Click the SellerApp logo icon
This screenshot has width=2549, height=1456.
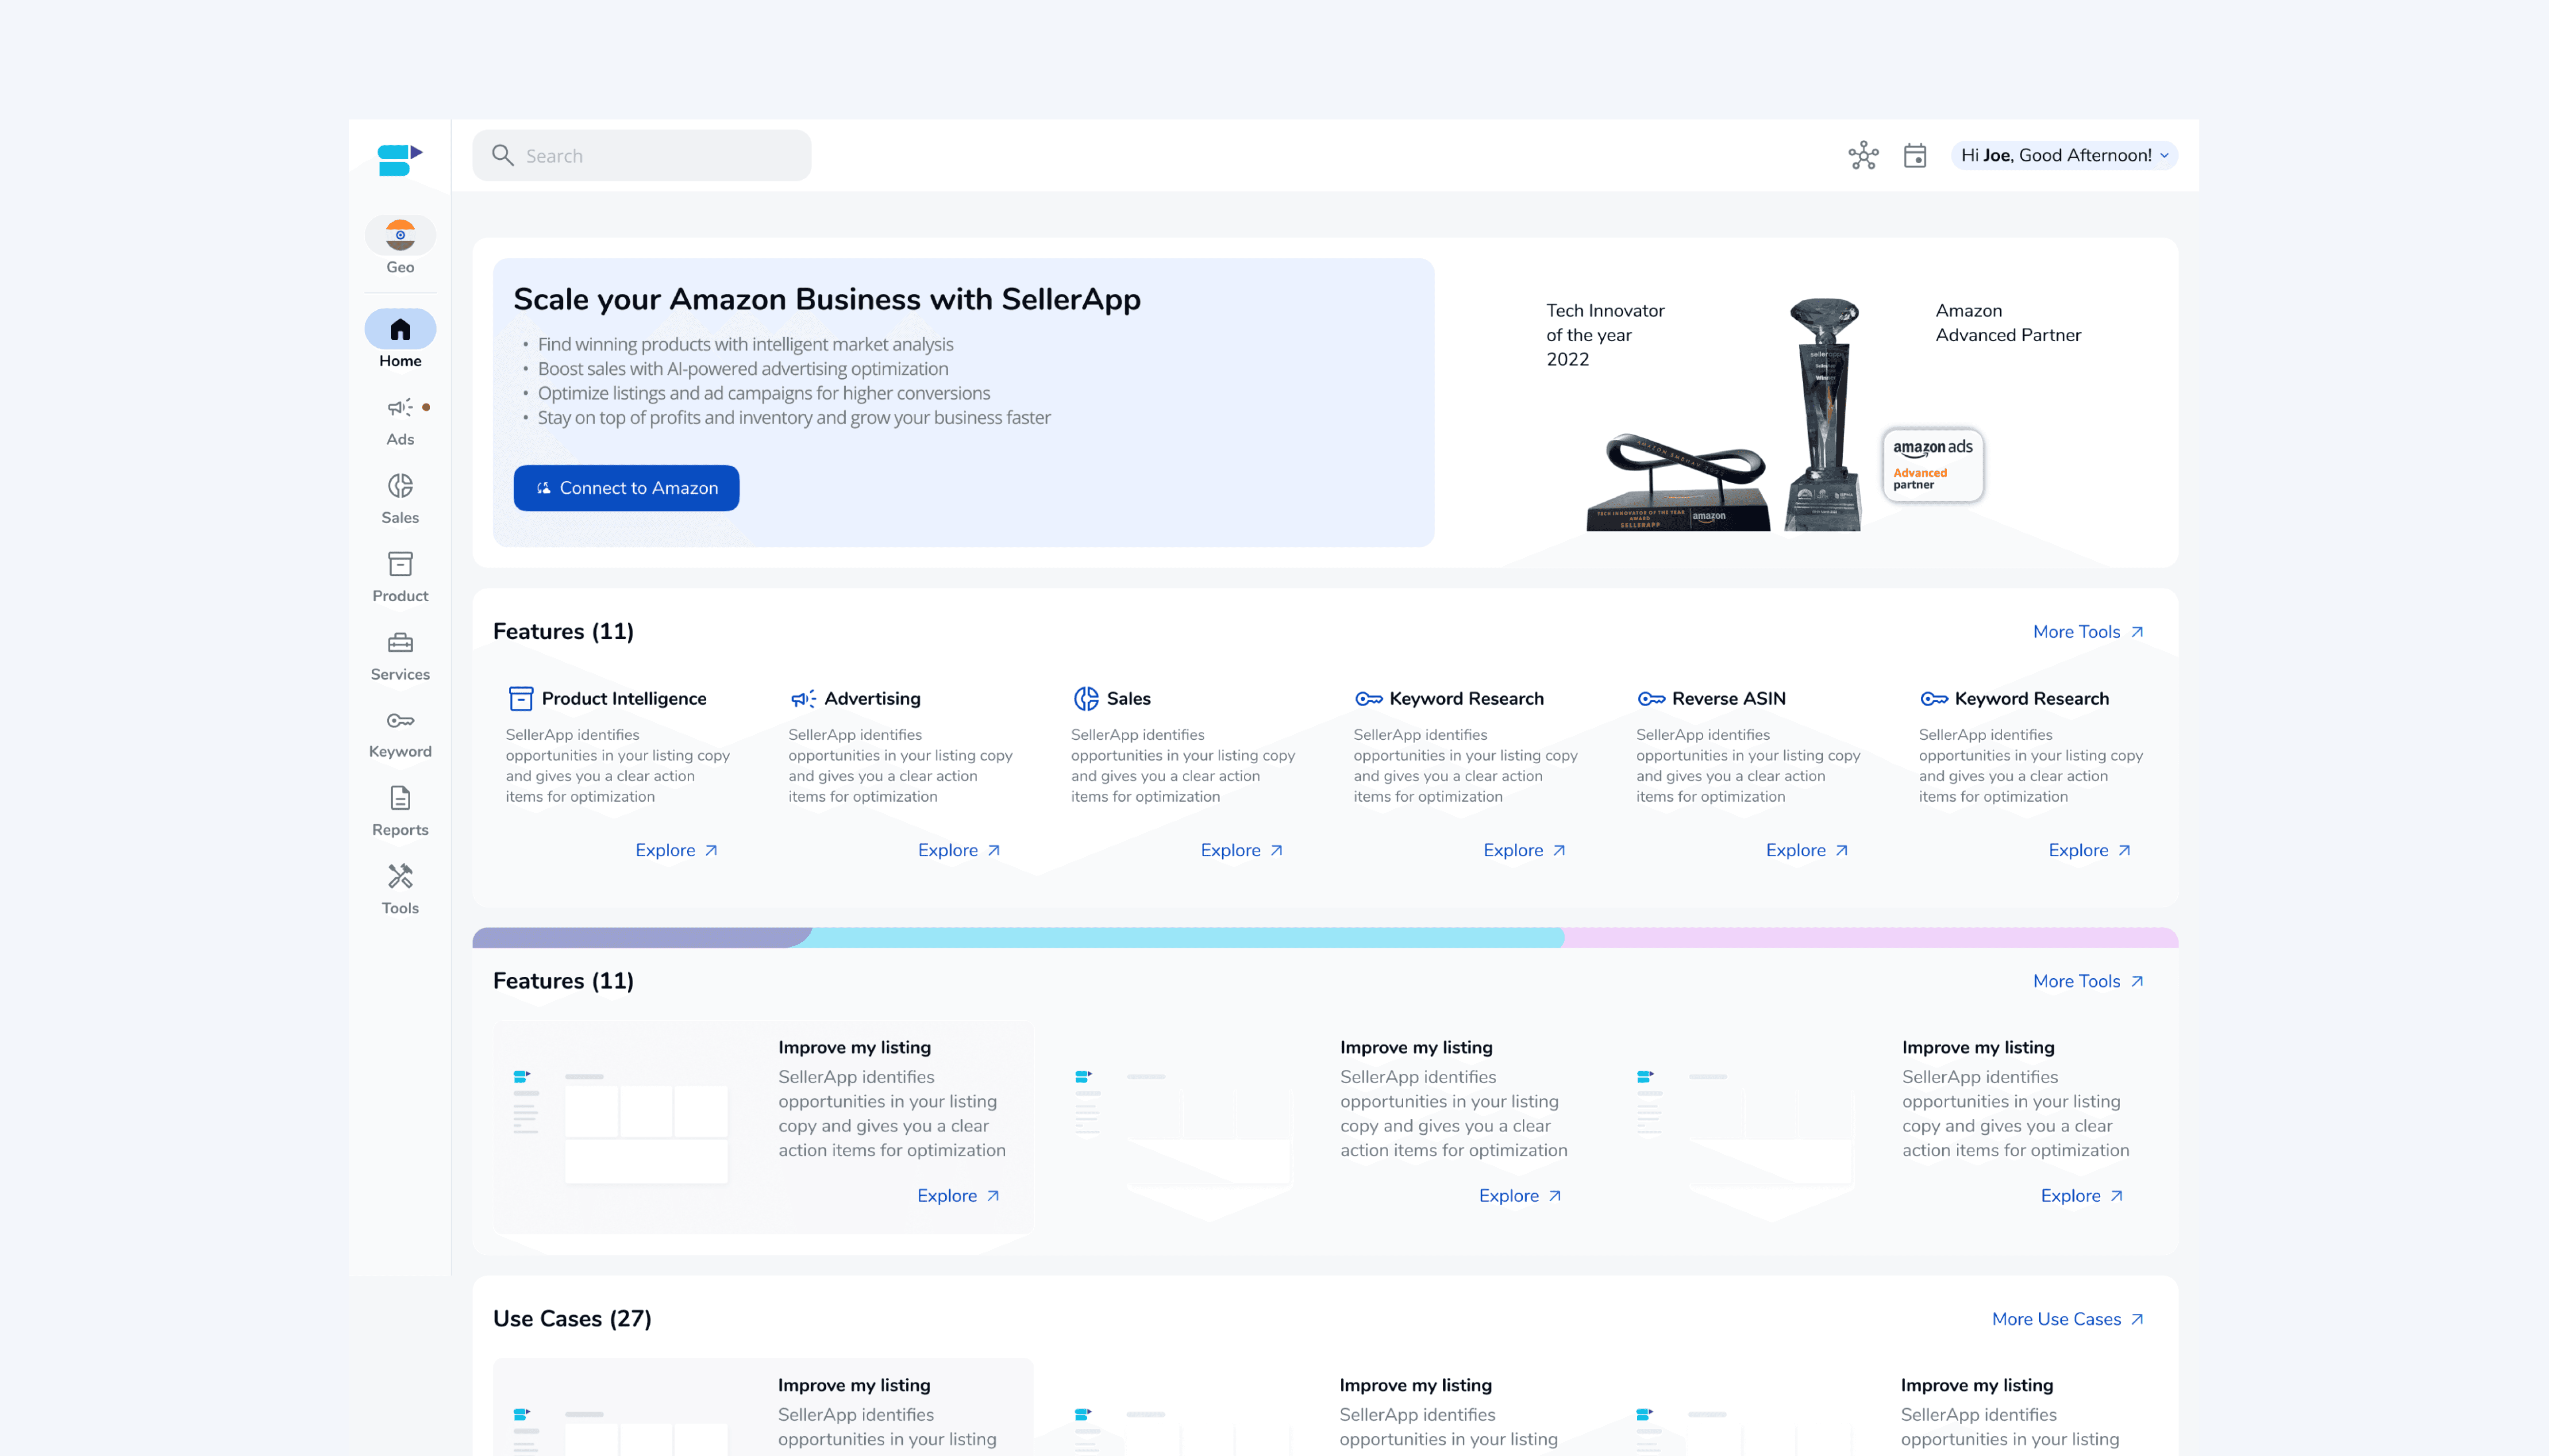pos(399,158)
